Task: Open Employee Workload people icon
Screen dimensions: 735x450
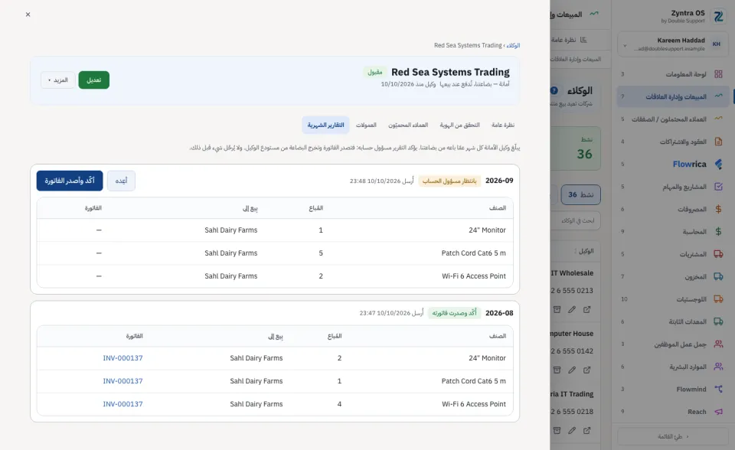Action: click(718, 344)
